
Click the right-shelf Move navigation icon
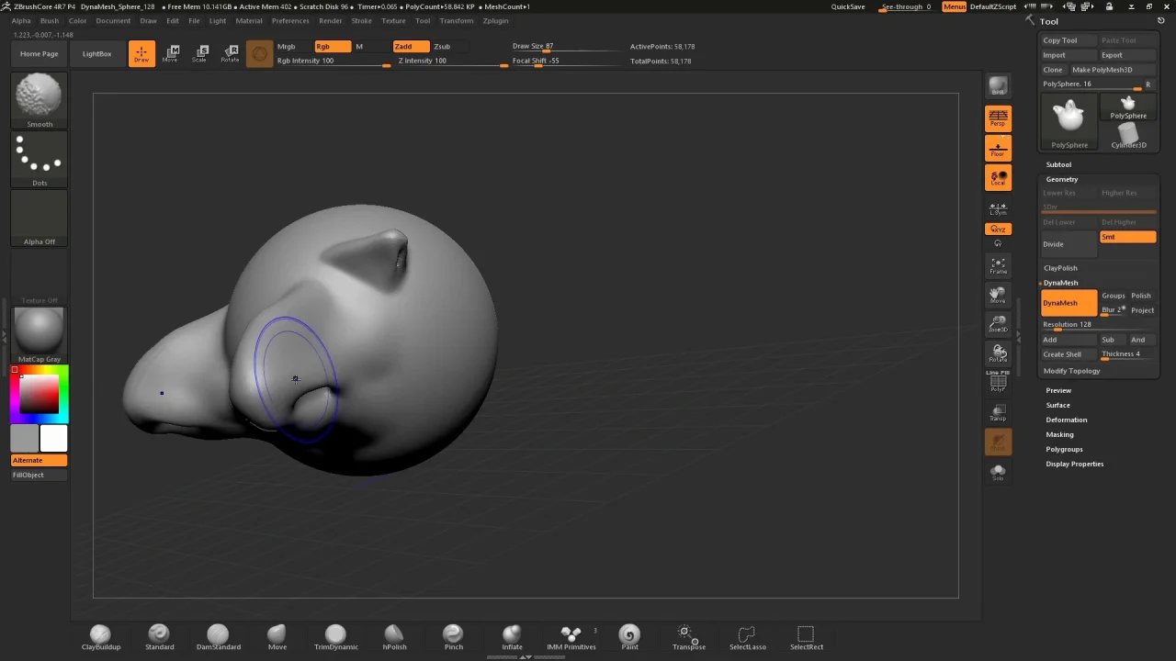pos(998,295)
